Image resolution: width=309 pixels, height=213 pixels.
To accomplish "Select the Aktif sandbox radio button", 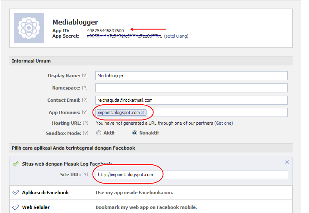I will (99, 133).
